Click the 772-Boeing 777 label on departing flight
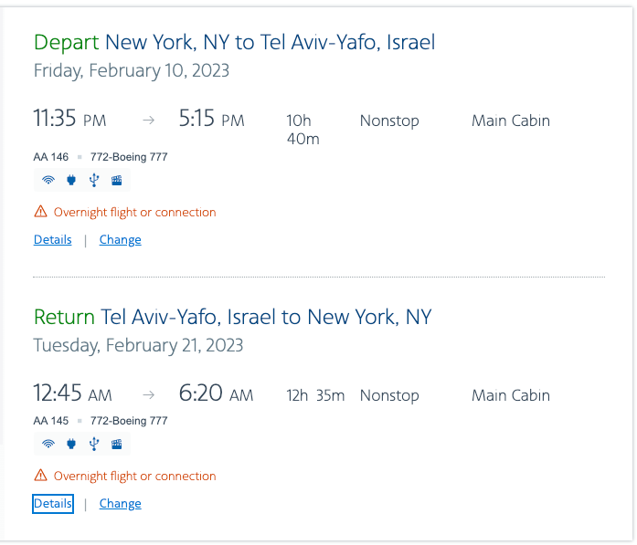Image resolution: width=637 pixels, height=545 pixels. click(128, 157)
